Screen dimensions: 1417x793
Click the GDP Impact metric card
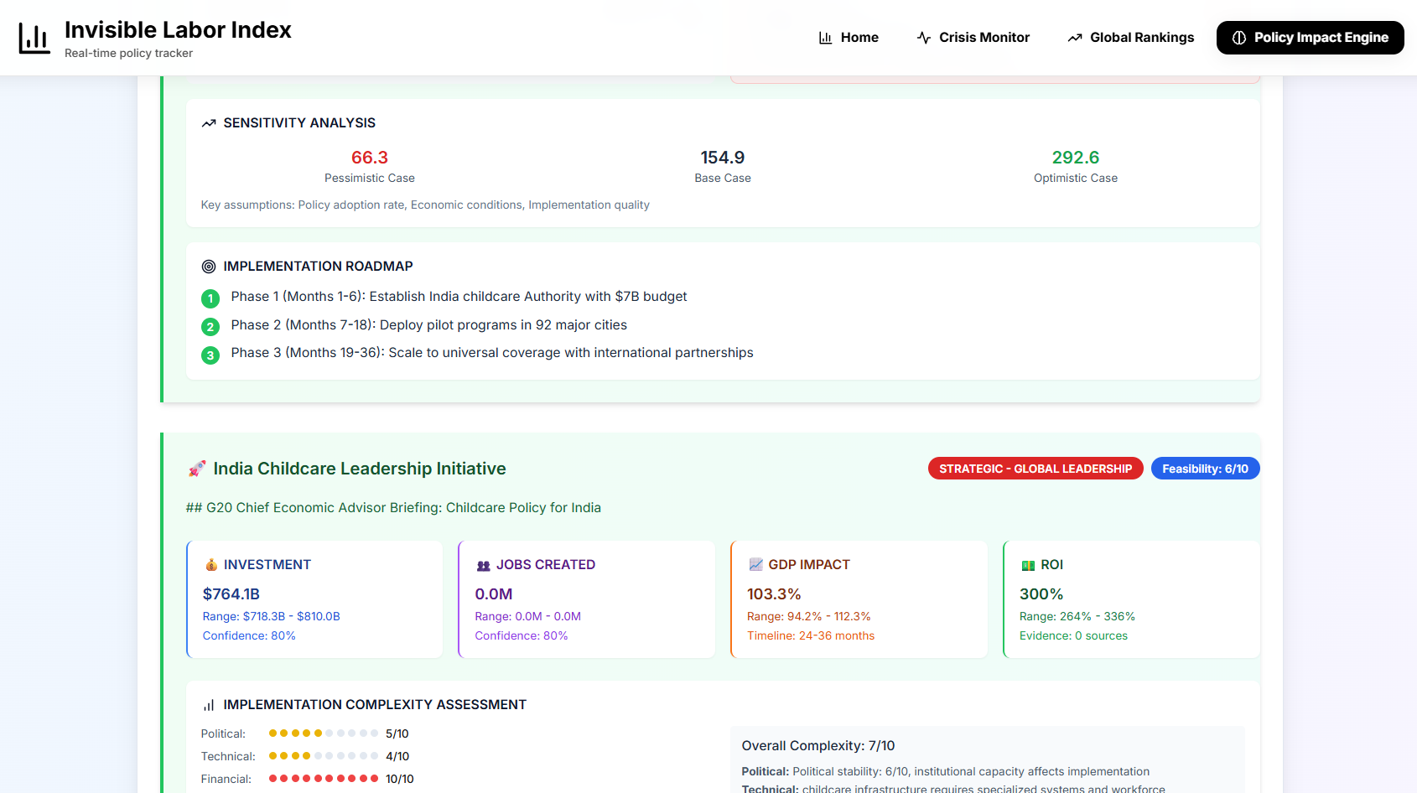click(859, 599)
